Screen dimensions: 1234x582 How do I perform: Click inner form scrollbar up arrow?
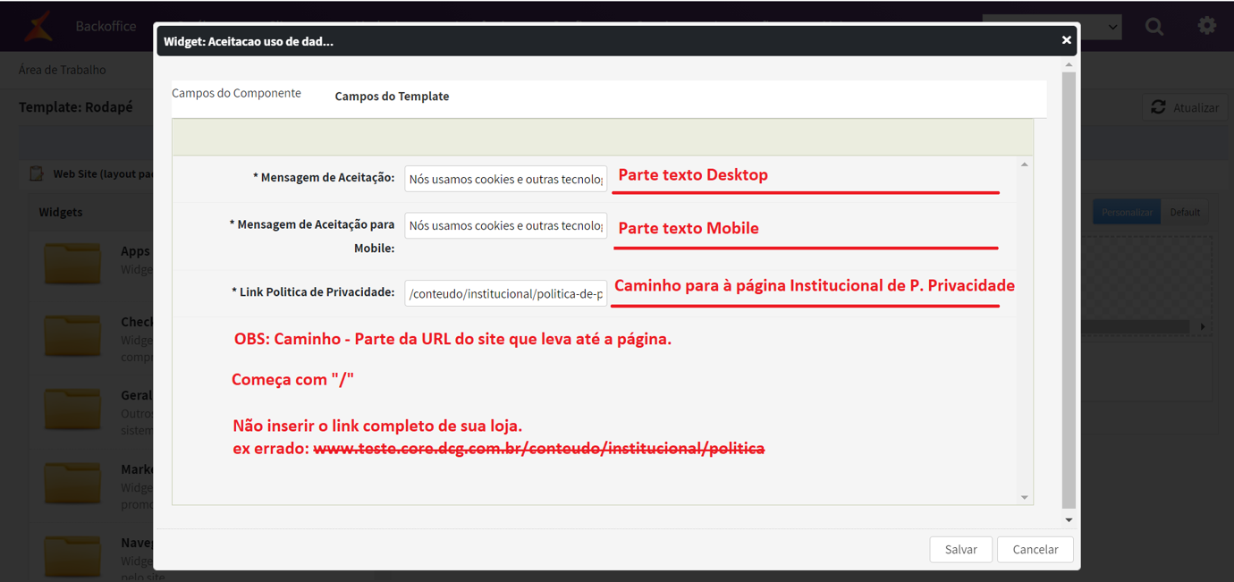1025,164
